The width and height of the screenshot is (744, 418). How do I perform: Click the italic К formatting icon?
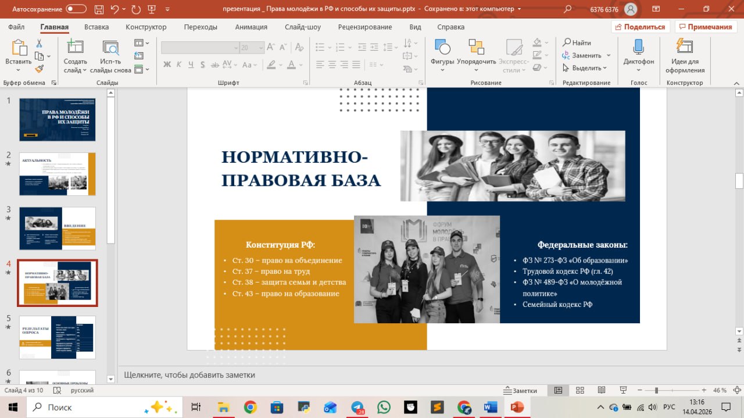click(x=180, y=65)
